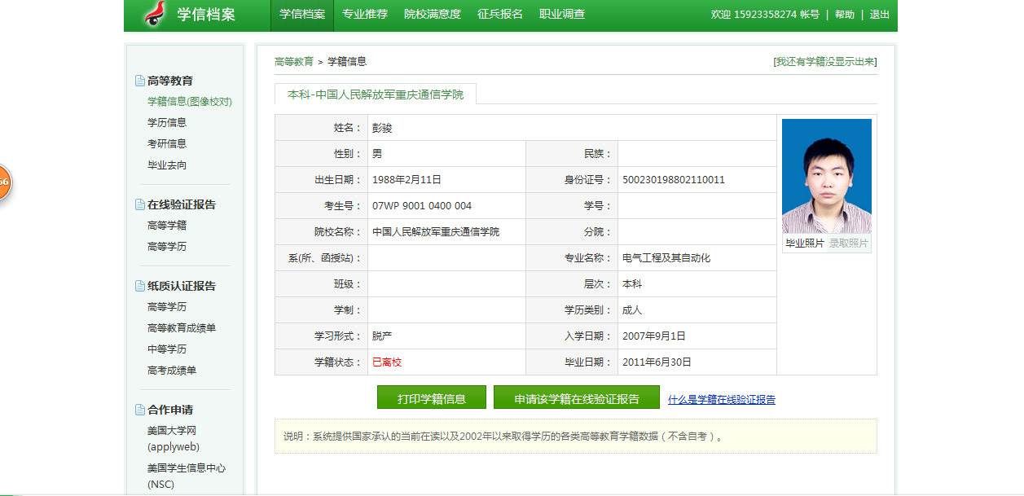Open the 专业推荐 menu item
The image size is (1024, 496).
(x=365, y=15)
